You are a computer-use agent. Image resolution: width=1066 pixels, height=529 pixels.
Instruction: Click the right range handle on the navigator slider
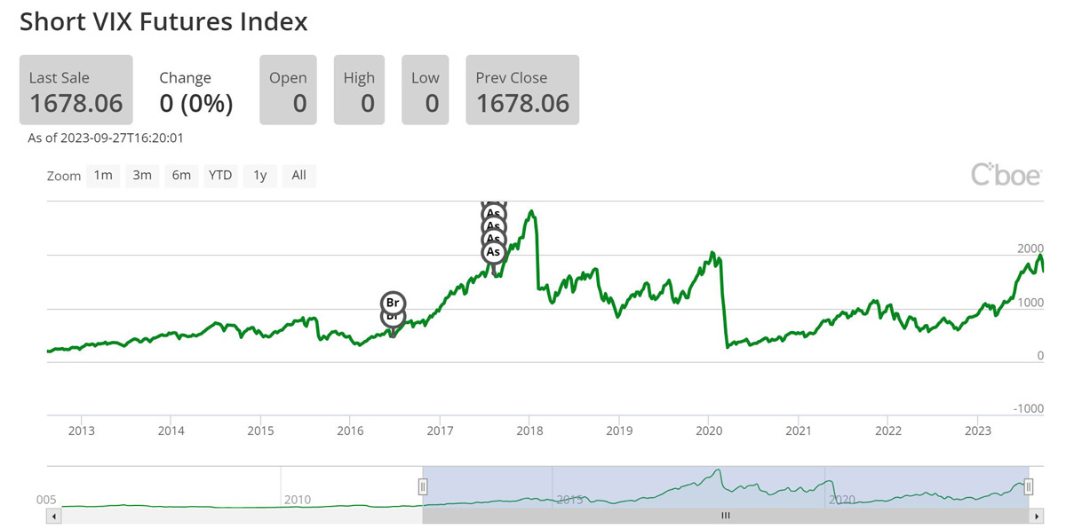(1029, 486)
